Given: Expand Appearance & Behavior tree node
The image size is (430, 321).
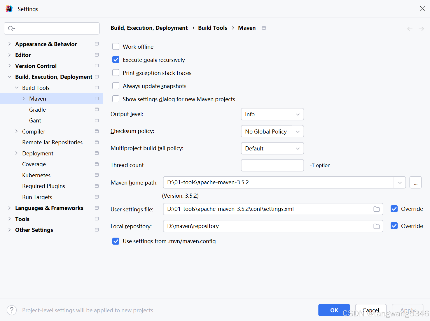Looking at the screenshot, I should [x=9, y=44].
